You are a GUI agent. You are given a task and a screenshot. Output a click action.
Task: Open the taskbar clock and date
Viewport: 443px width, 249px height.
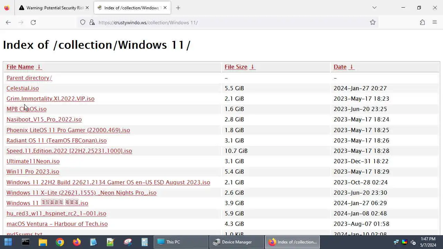[x=428, y=242]
